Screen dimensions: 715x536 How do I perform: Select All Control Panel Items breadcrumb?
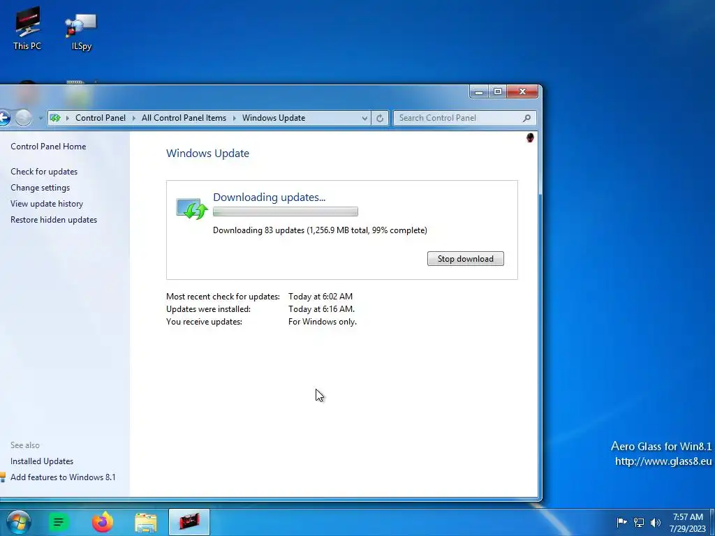click(184, 118)
